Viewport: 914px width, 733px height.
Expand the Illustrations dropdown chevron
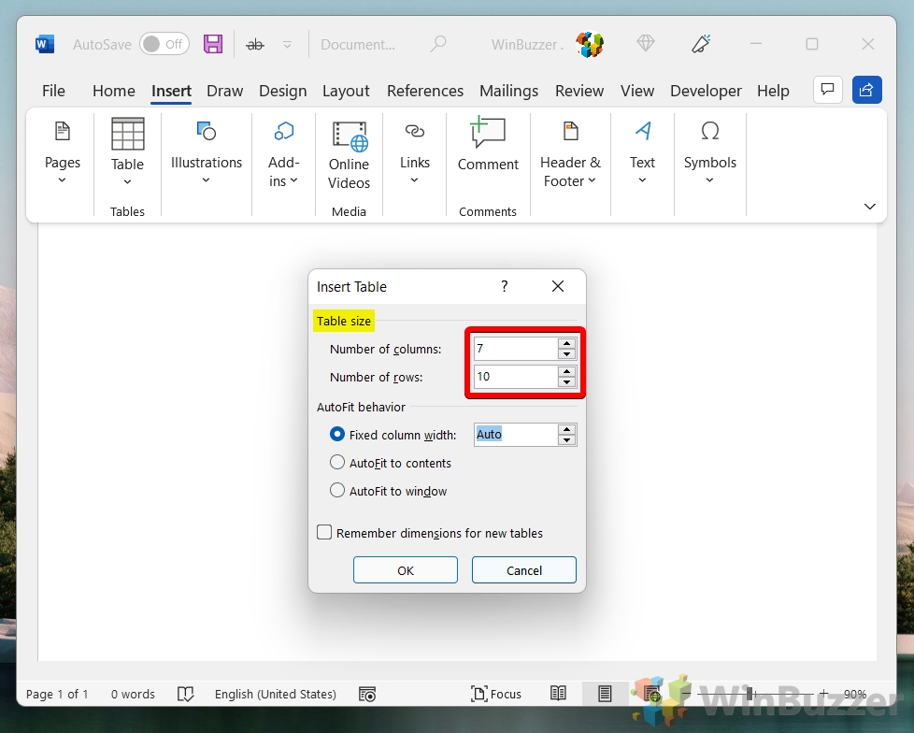pos(206,180)
